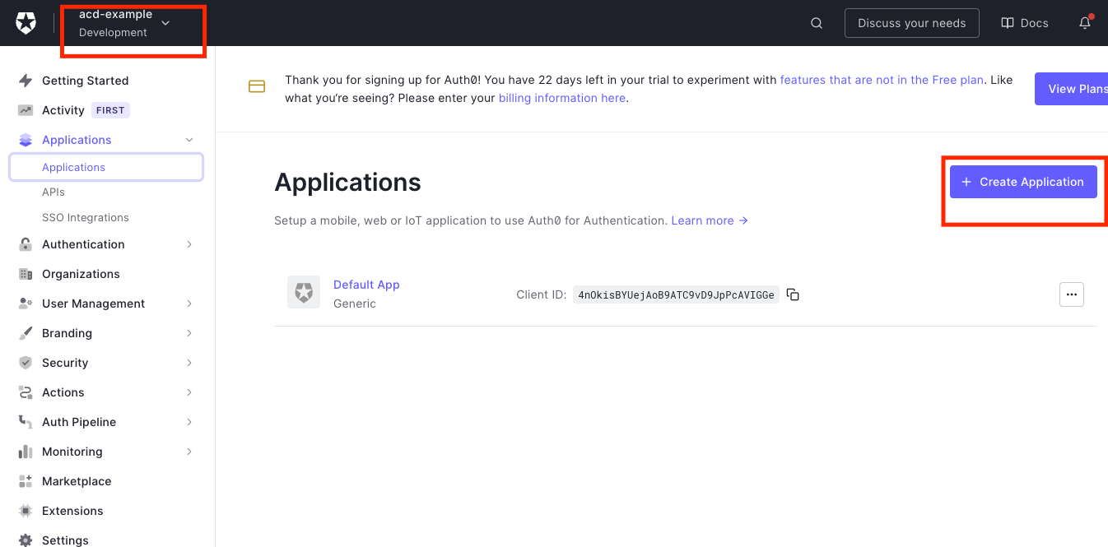Viewport: 1108px width, 547px height.
Task: Click the Monitoring bar chart icon
Action: [x=26, y=452]
